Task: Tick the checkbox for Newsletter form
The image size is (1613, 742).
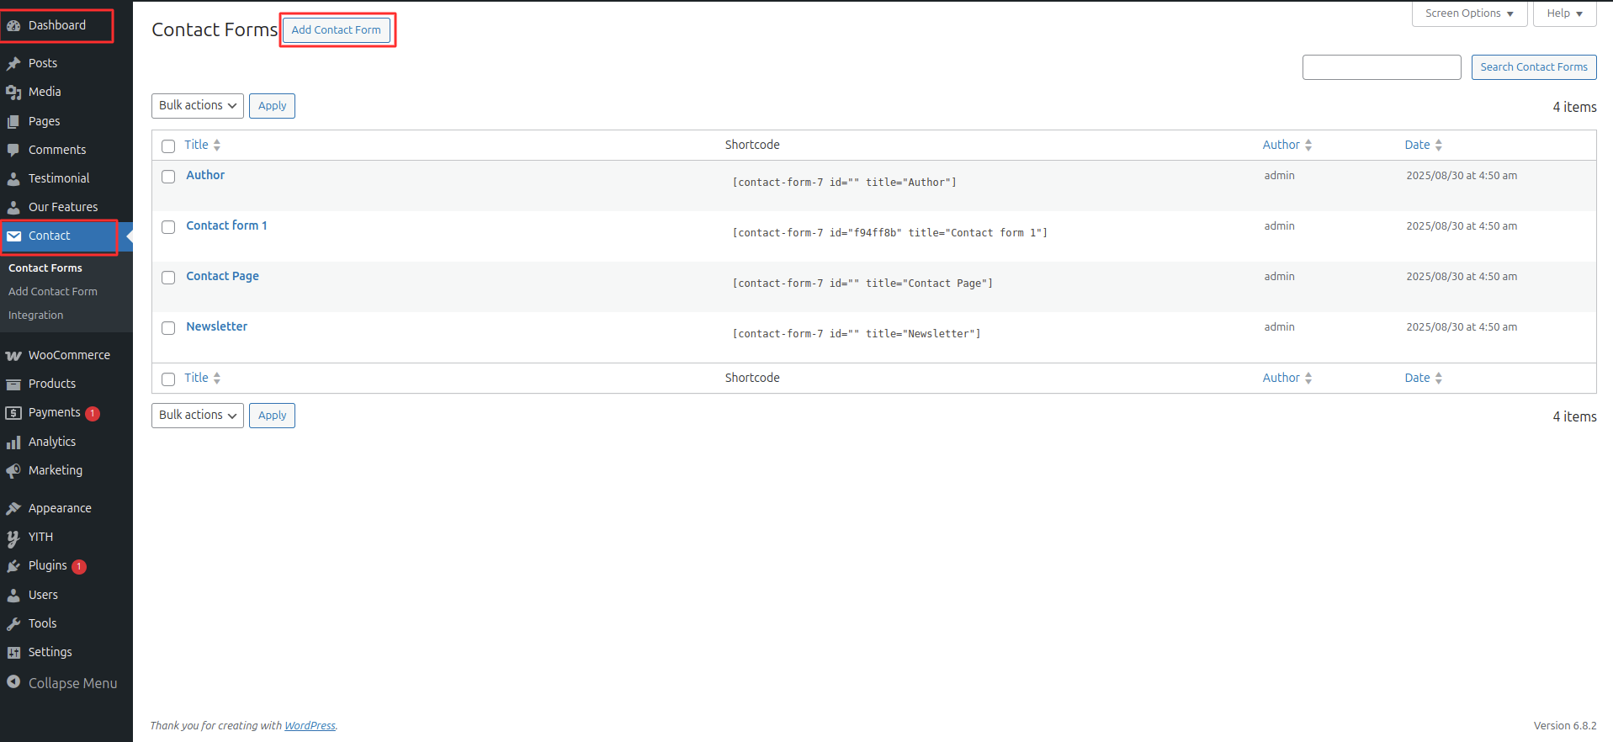Action: [x=168, y=328]
